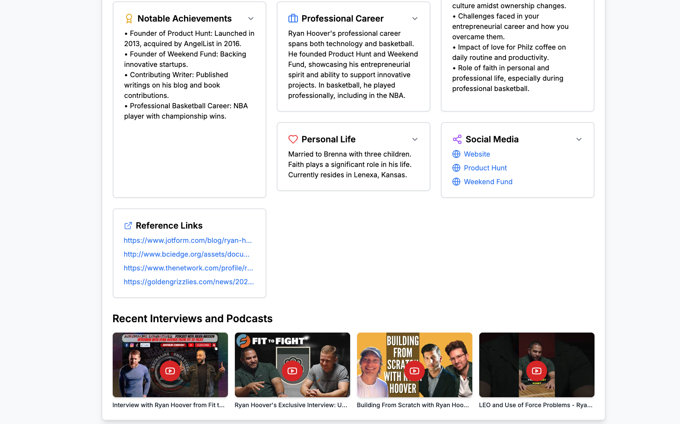
Task: Open the goldengrizzlies.com news reference link
Action: tap(189, 282)
